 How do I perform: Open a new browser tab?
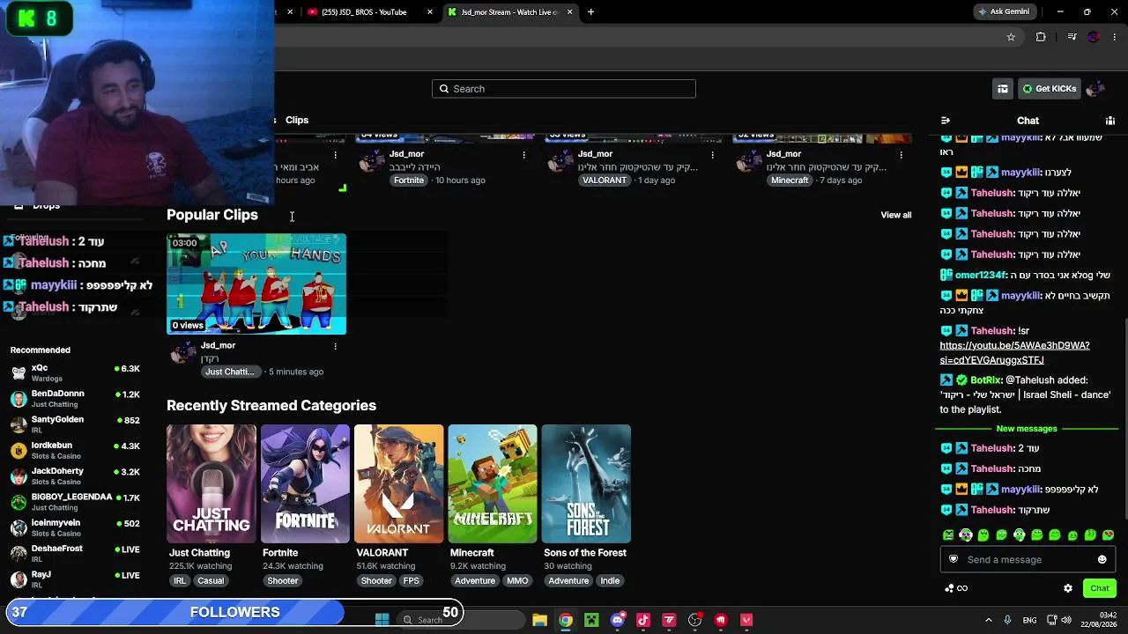[591, 12]
